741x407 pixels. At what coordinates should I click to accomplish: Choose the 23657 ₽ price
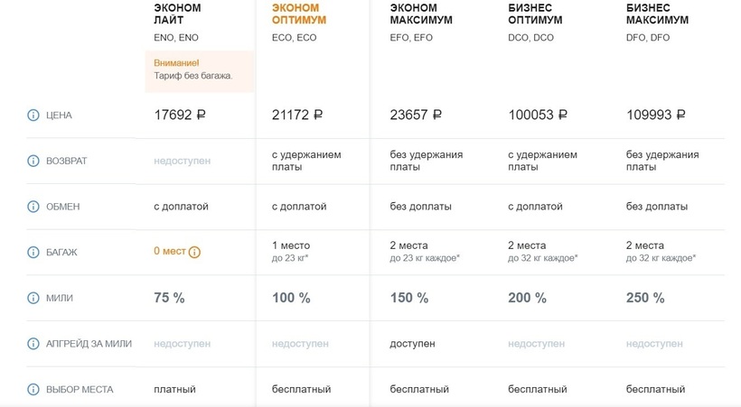416,116
